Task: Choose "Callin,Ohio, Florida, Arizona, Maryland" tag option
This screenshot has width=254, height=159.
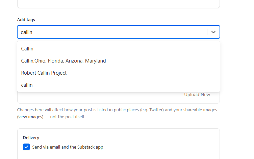Action: point(63,61)
